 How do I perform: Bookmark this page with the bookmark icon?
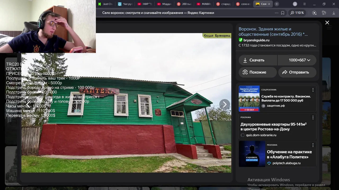click(283, 13)
